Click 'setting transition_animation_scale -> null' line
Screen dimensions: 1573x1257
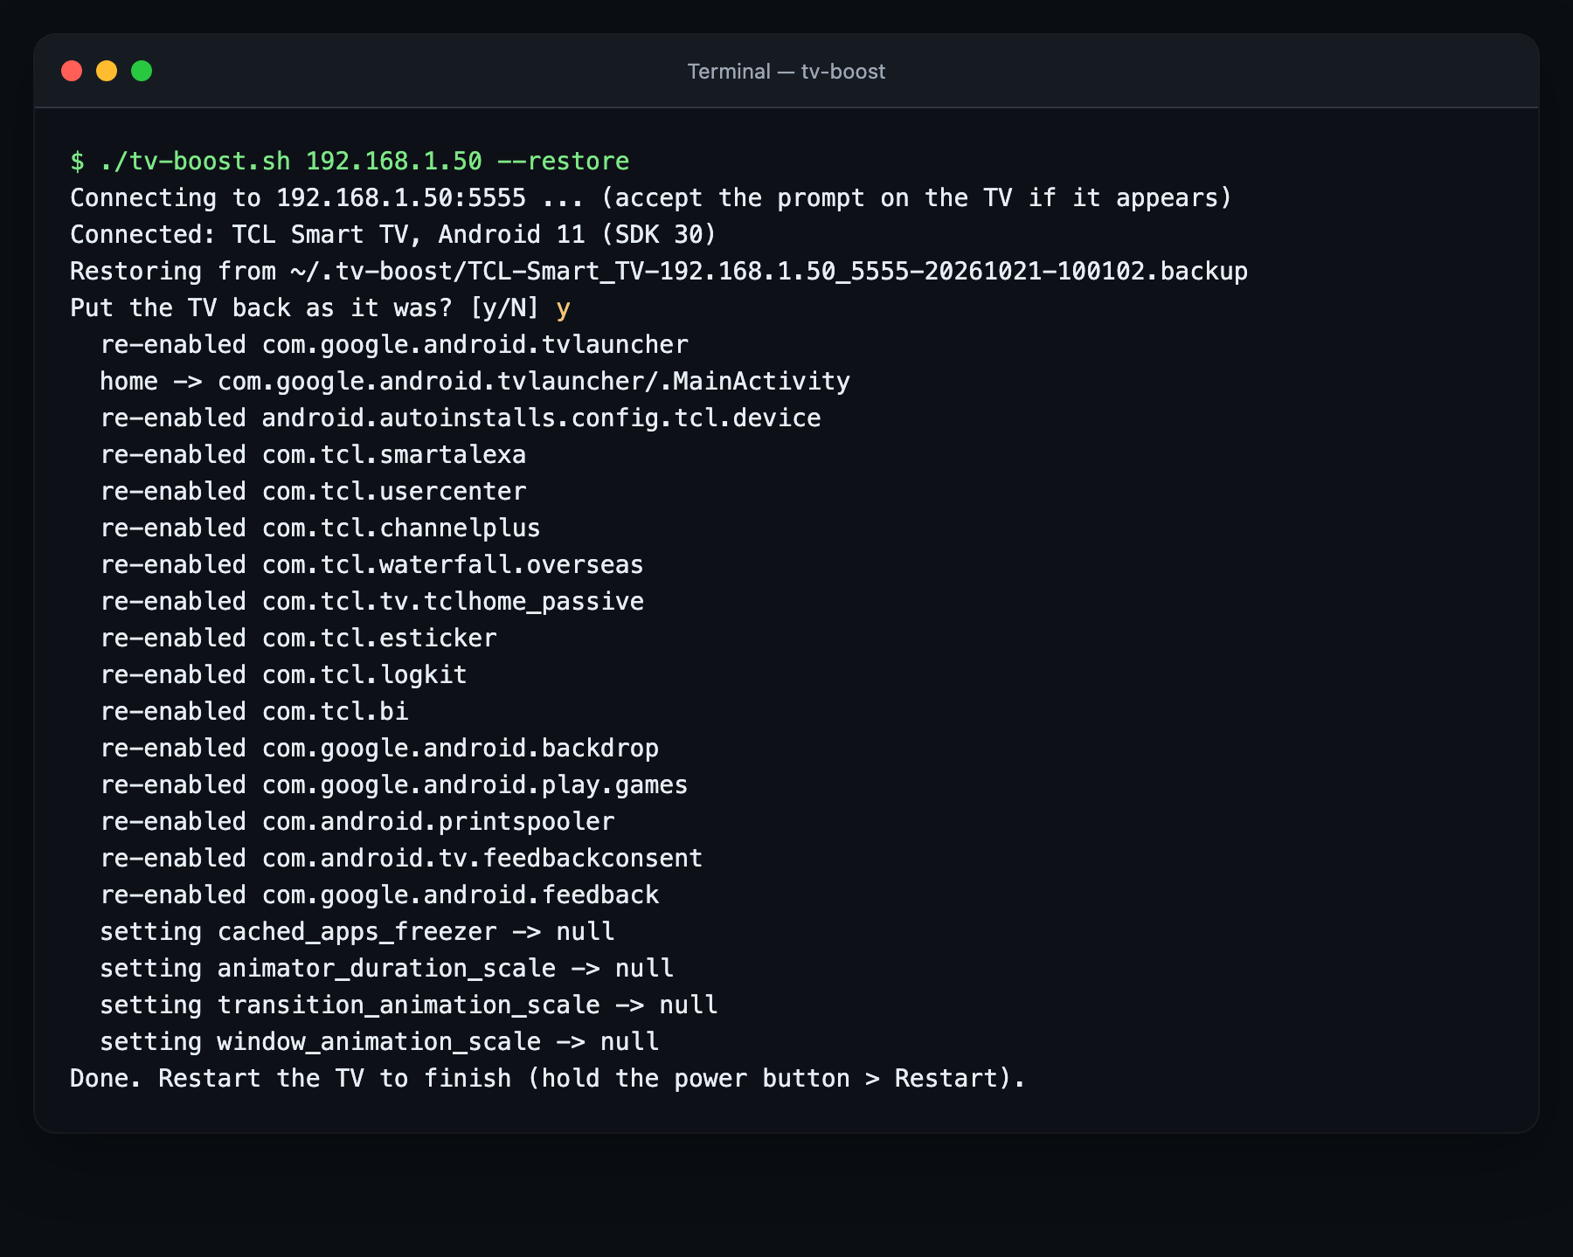[x=409, y=1005]
